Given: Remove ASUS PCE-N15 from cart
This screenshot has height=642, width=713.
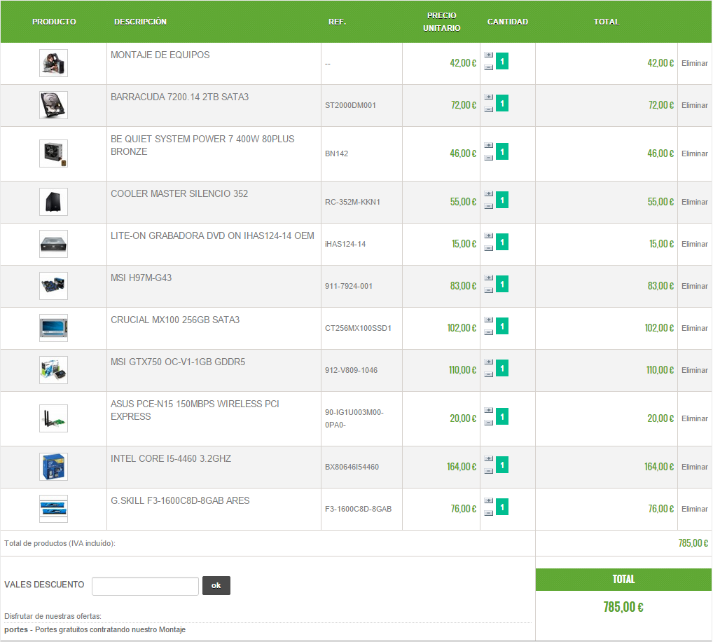Looking at the screenshot, I should coord(694,418).
